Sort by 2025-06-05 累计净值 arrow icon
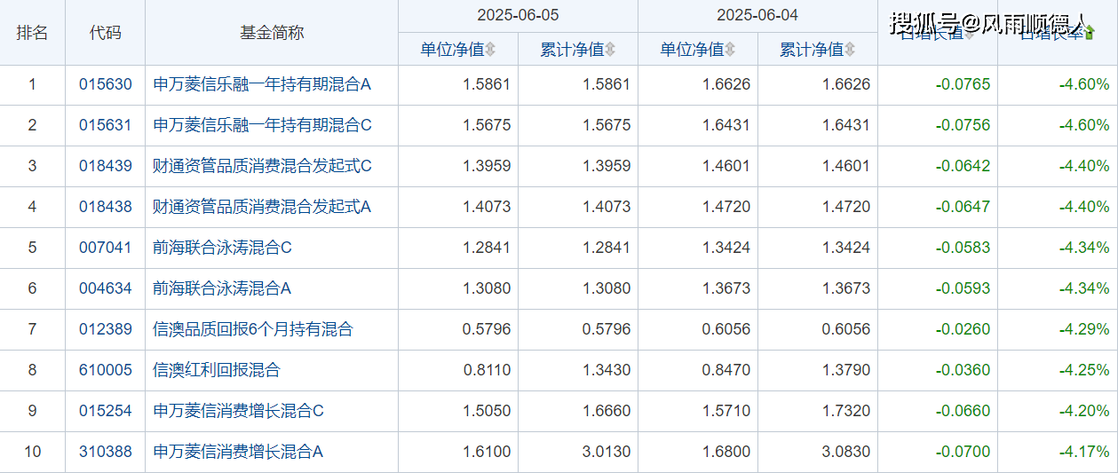The width and height of the screenshot is (1118, 473). [610, 50]
